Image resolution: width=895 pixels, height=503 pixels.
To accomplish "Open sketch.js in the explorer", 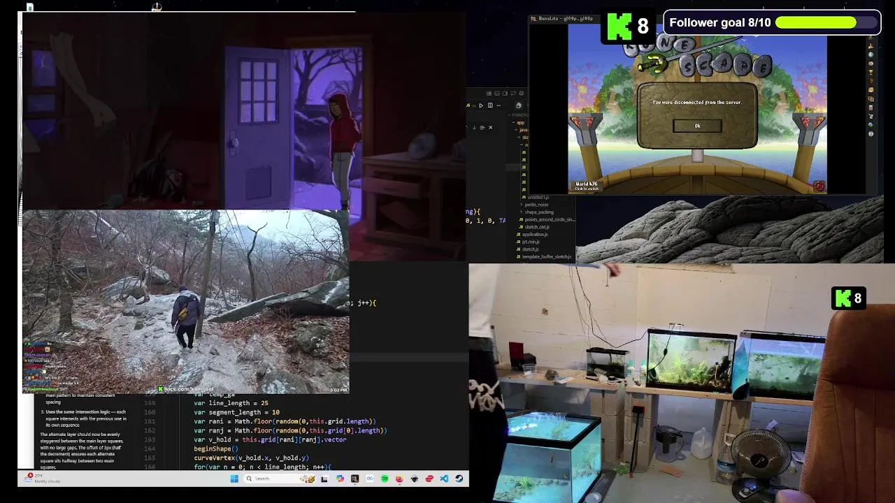I will [x=529, y=249].
